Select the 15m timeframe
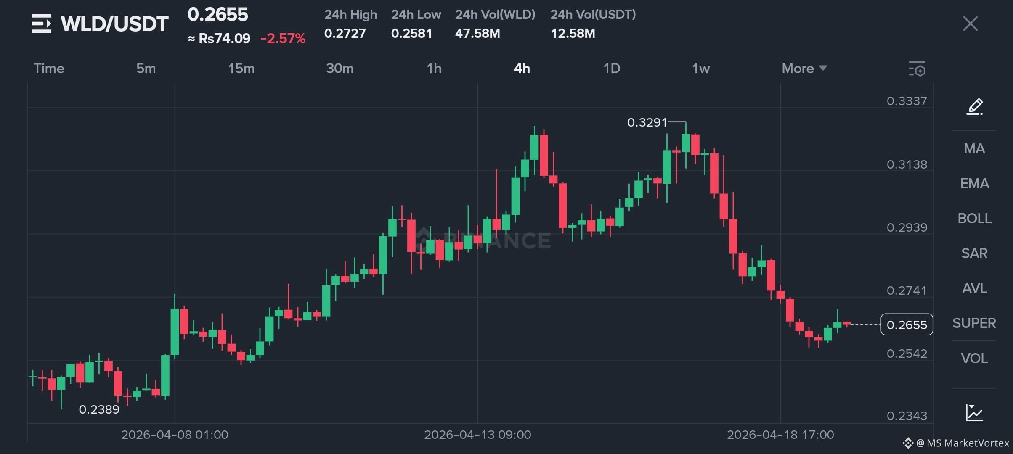The height and width of the screenshot is (454, 1013). [x=241, y=69]
